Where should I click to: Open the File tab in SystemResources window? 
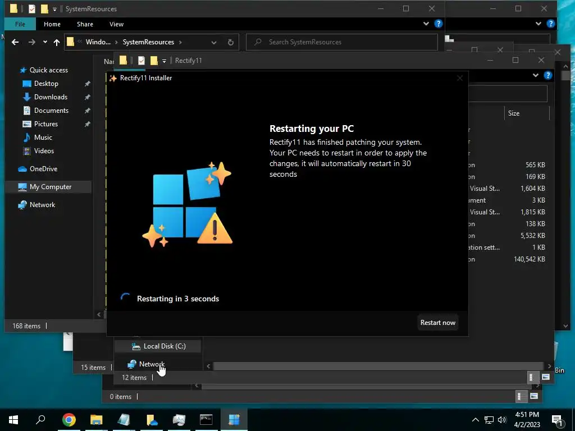(x=20, y=24)
